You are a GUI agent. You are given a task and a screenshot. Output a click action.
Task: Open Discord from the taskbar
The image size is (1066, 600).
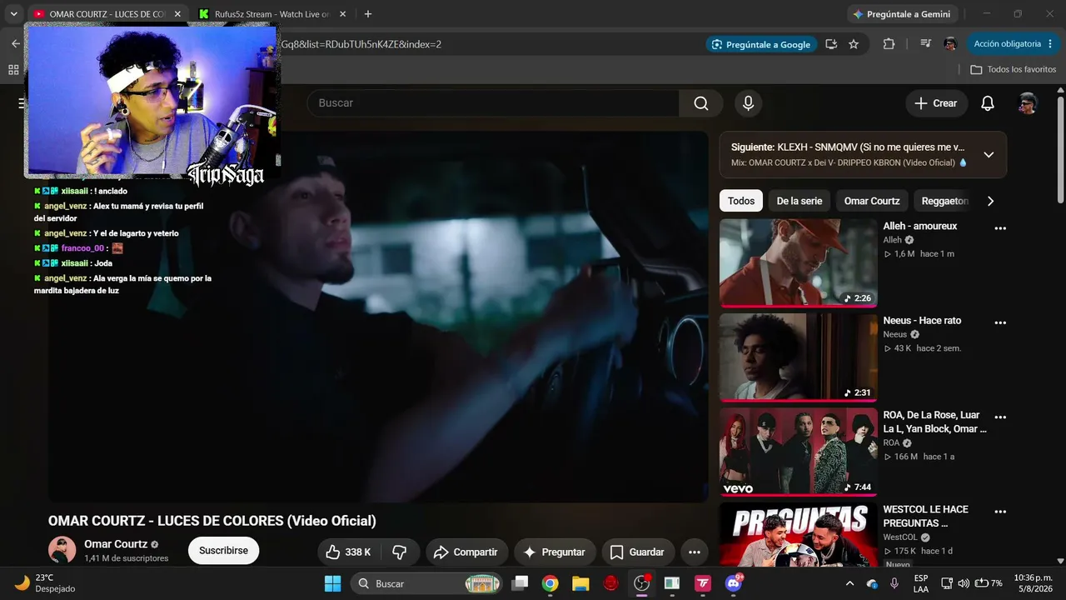(733, 583)
